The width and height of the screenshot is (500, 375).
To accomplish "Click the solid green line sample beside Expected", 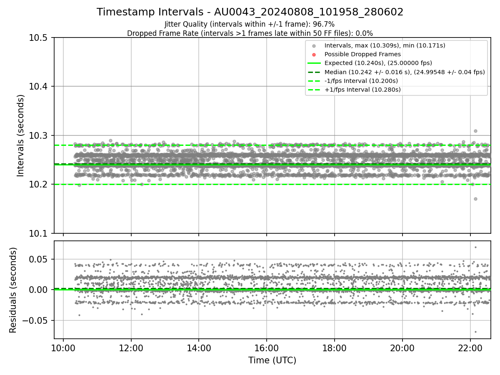I will coord(314,63).
